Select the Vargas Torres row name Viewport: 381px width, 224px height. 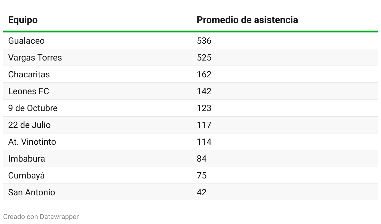click(x=35, y=58)
